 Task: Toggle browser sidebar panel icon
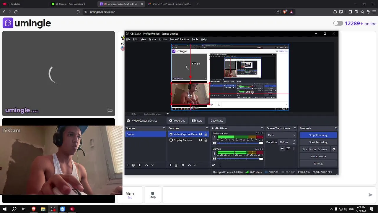350,12
